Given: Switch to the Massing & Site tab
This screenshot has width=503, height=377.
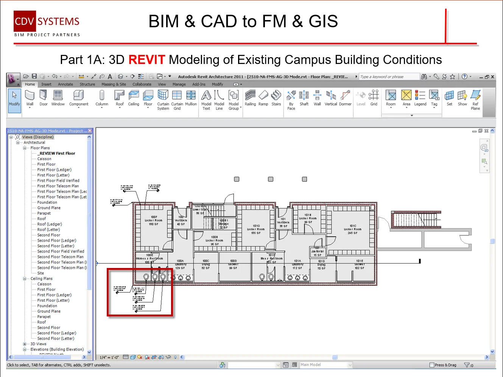Looking at the screenshot, I should pos(114,84).
